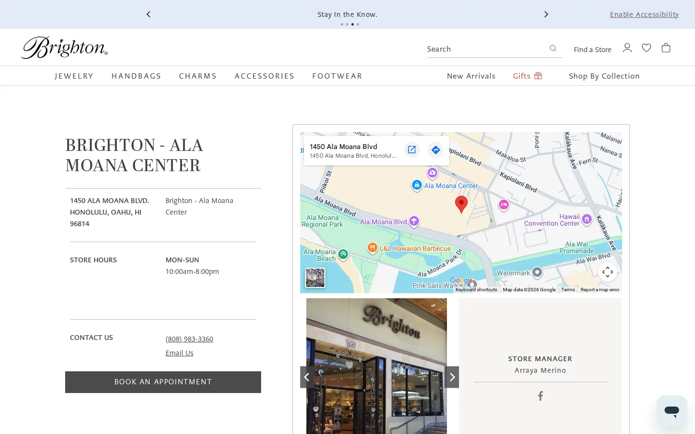The height and width of the screenshot is (434, 695).
Task: Click the search magnifier icon
Action: [553, 48]
